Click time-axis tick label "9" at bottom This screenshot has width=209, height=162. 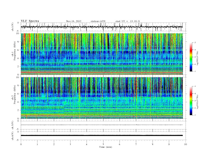click(x=169, y=144)
